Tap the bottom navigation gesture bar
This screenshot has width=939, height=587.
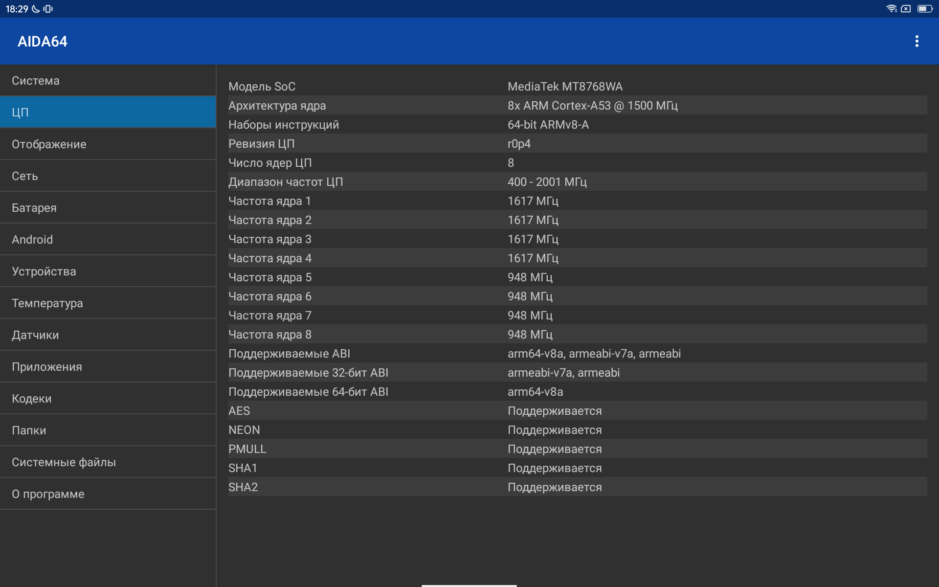pyautogui.click(x=469, y=585)
